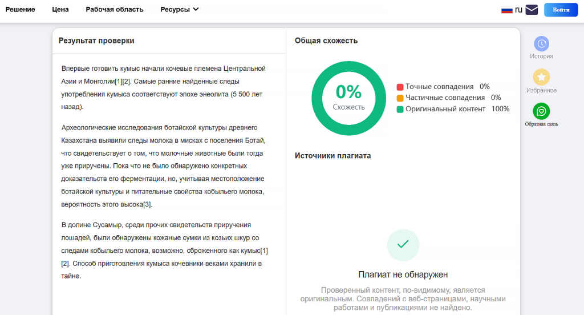Screen dimensions: 584x315
Task: Open the Цена page
Action: (x=60, y=9)
